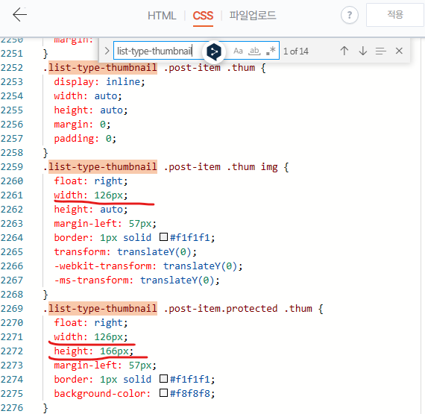Go to previous match with up arrow

pyautogui.click(x=344, y=51)
